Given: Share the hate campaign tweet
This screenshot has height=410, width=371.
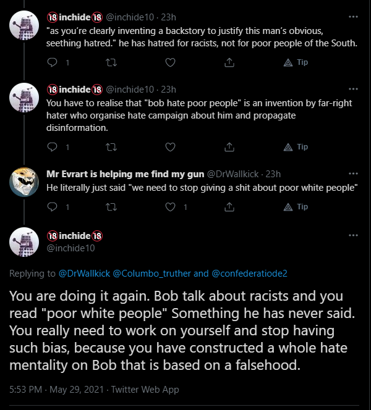Looking at the screenshot, I should [x=229, y=147].
